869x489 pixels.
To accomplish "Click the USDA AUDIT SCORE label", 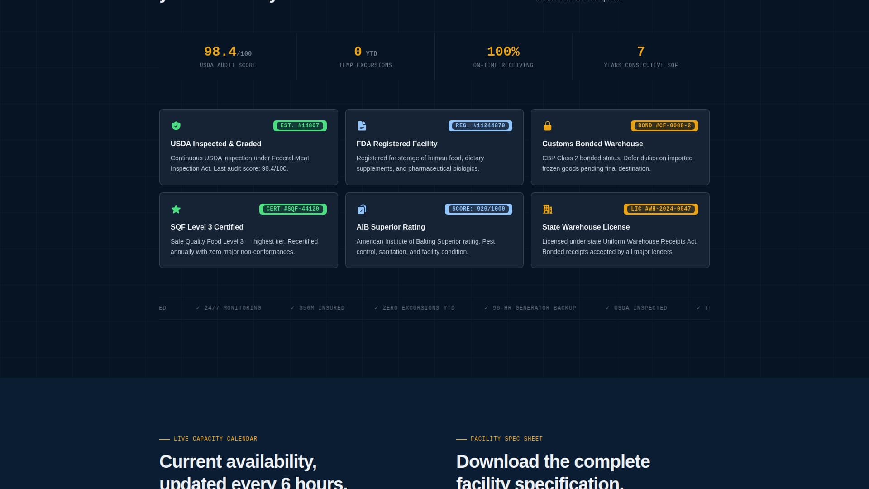I will coord(228,65).
